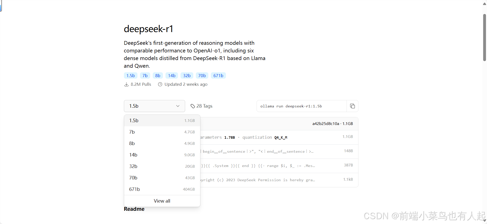Select the 70b 43GB model
Image resolution: width=487 pixels, height=224 pixels.
coord(162,178)
